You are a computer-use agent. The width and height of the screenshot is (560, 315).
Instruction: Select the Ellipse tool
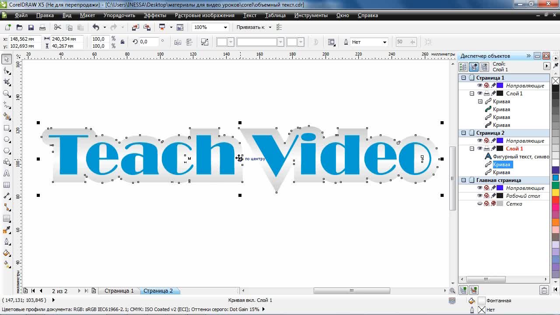[x=7, y=139]
